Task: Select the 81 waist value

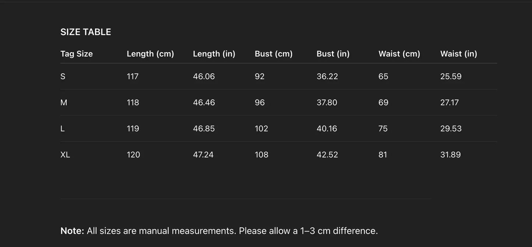Action: pos(383,155)
